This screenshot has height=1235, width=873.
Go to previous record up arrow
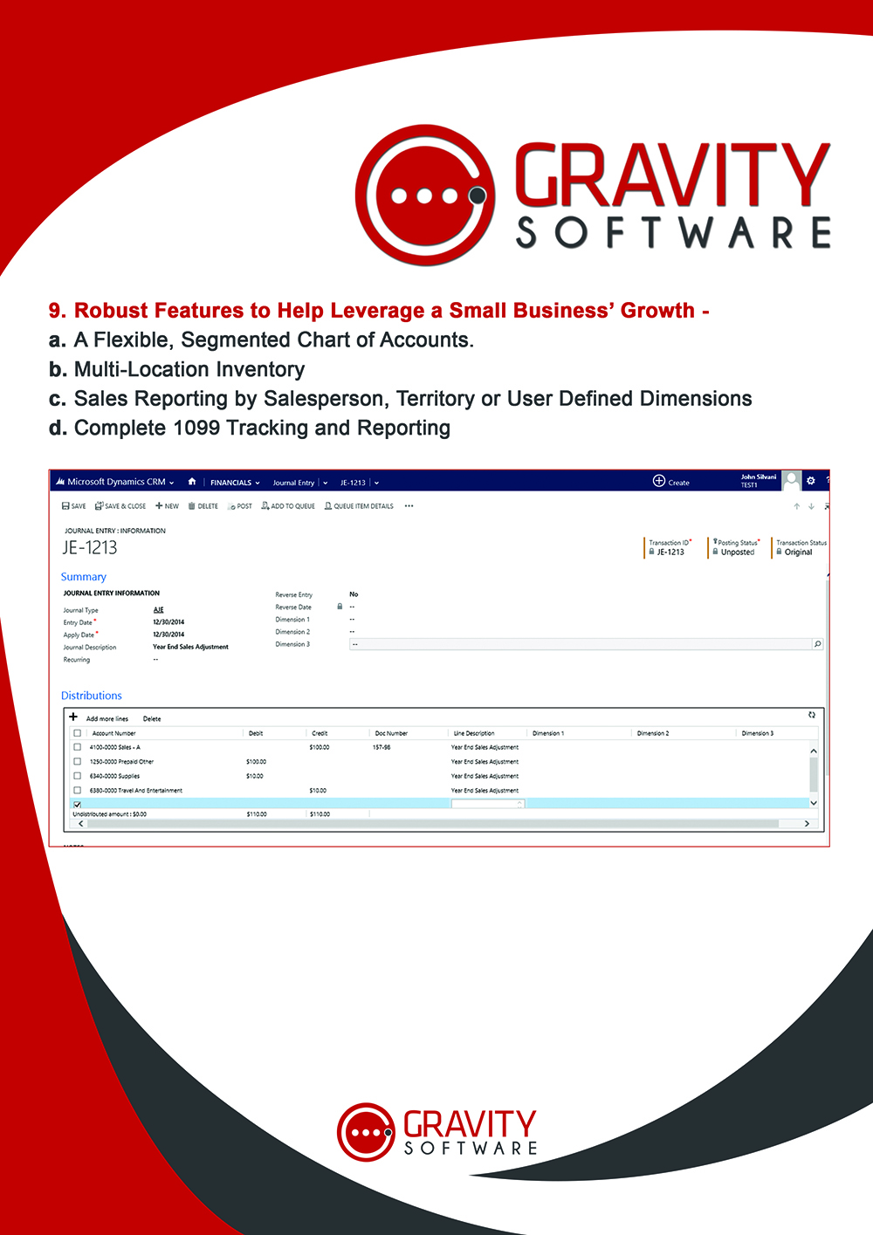(x=796, y=506)
